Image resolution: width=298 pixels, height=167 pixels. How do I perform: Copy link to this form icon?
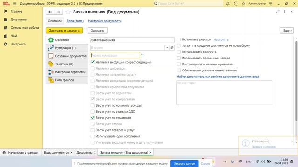coord(278,12)
